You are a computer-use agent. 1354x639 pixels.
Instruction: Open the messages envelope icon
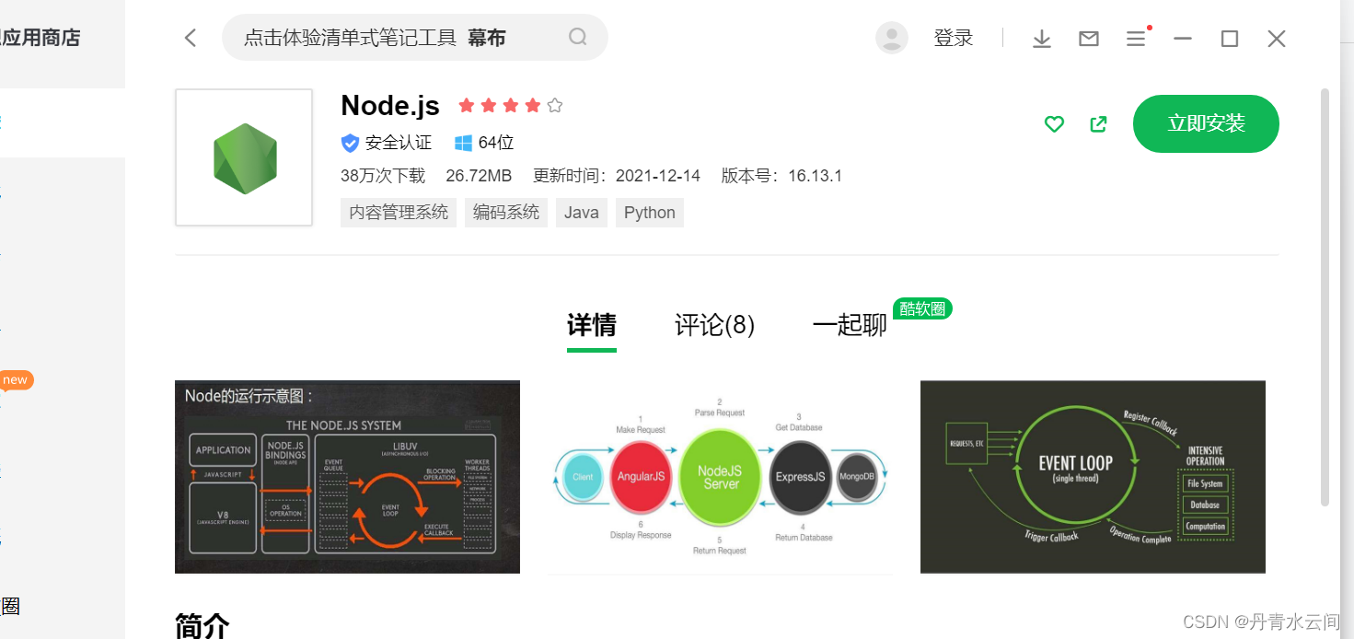click(1089, 39)
